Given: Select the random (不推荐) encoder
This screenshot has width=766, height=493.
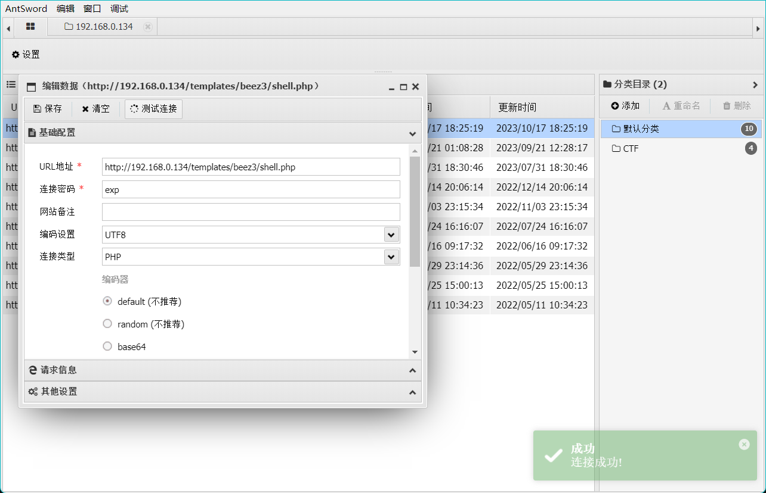Looking at the screenshot, I should coord(107,324).
